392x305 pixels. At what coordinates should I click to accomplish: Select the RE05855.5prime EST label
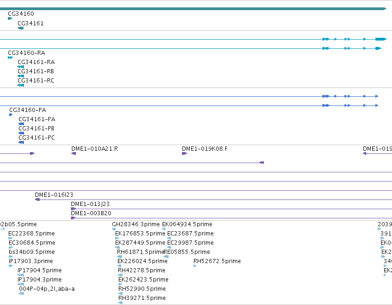tap(187, 252)
